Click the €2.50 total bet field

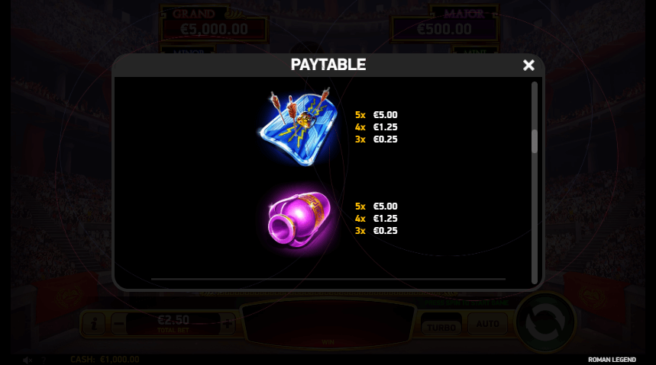click(173, 324)
